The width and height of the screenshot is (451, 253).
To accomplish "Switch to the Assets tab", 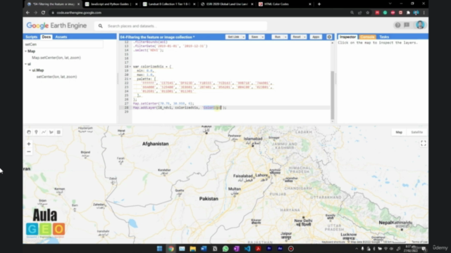I will tap(61, 37).
